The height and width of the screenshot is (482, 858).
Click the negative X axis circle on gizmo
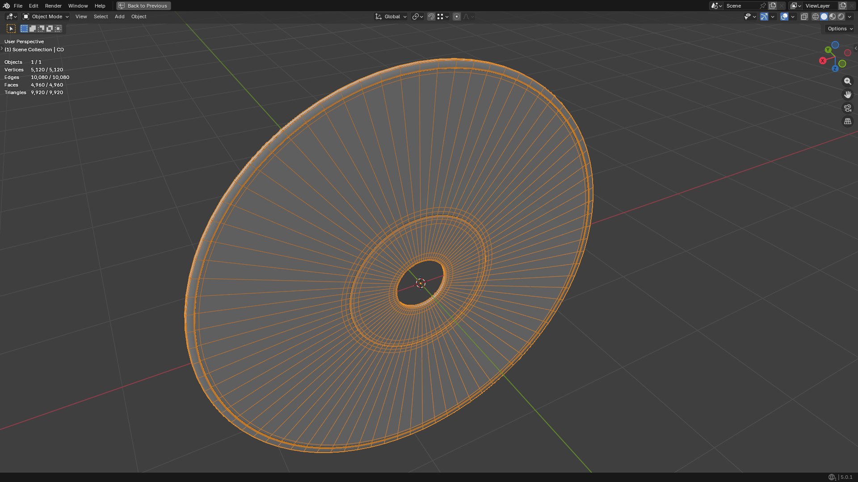tap(847, 53)
